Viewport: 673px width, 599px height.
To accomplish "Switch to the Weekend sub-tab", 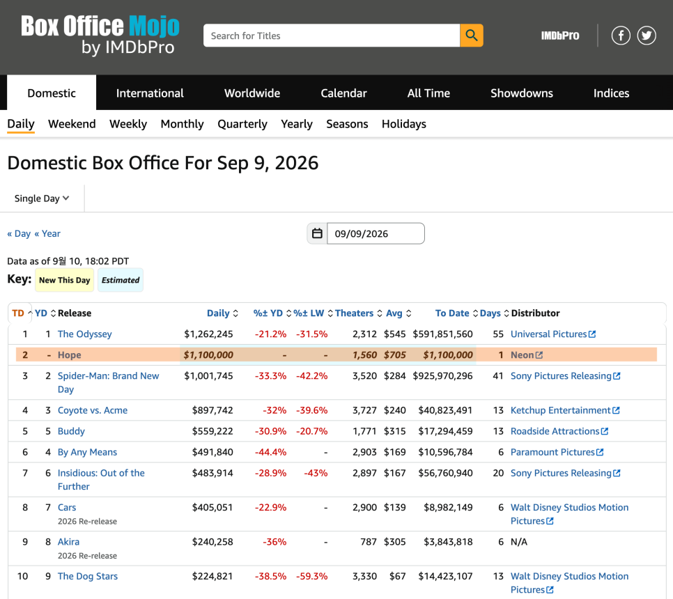I will click(72, 124).
